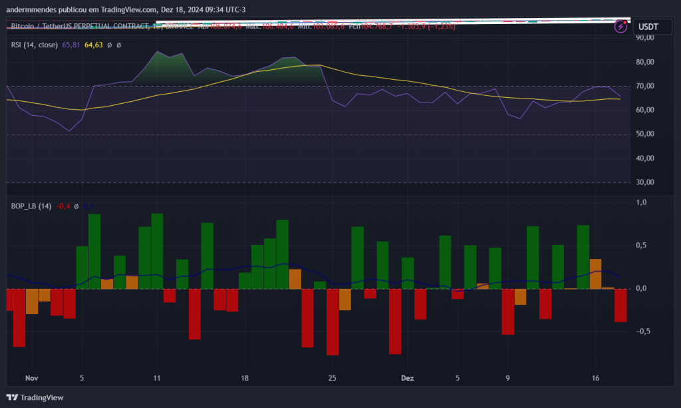Open the USDT currency selector

click(652, 27)
